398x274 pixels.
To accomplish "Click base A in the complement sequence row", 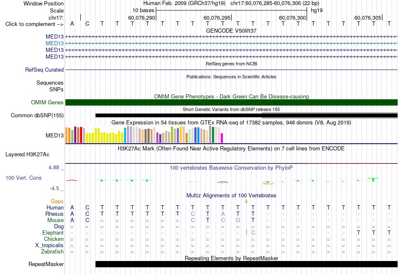I will point(72,24).
